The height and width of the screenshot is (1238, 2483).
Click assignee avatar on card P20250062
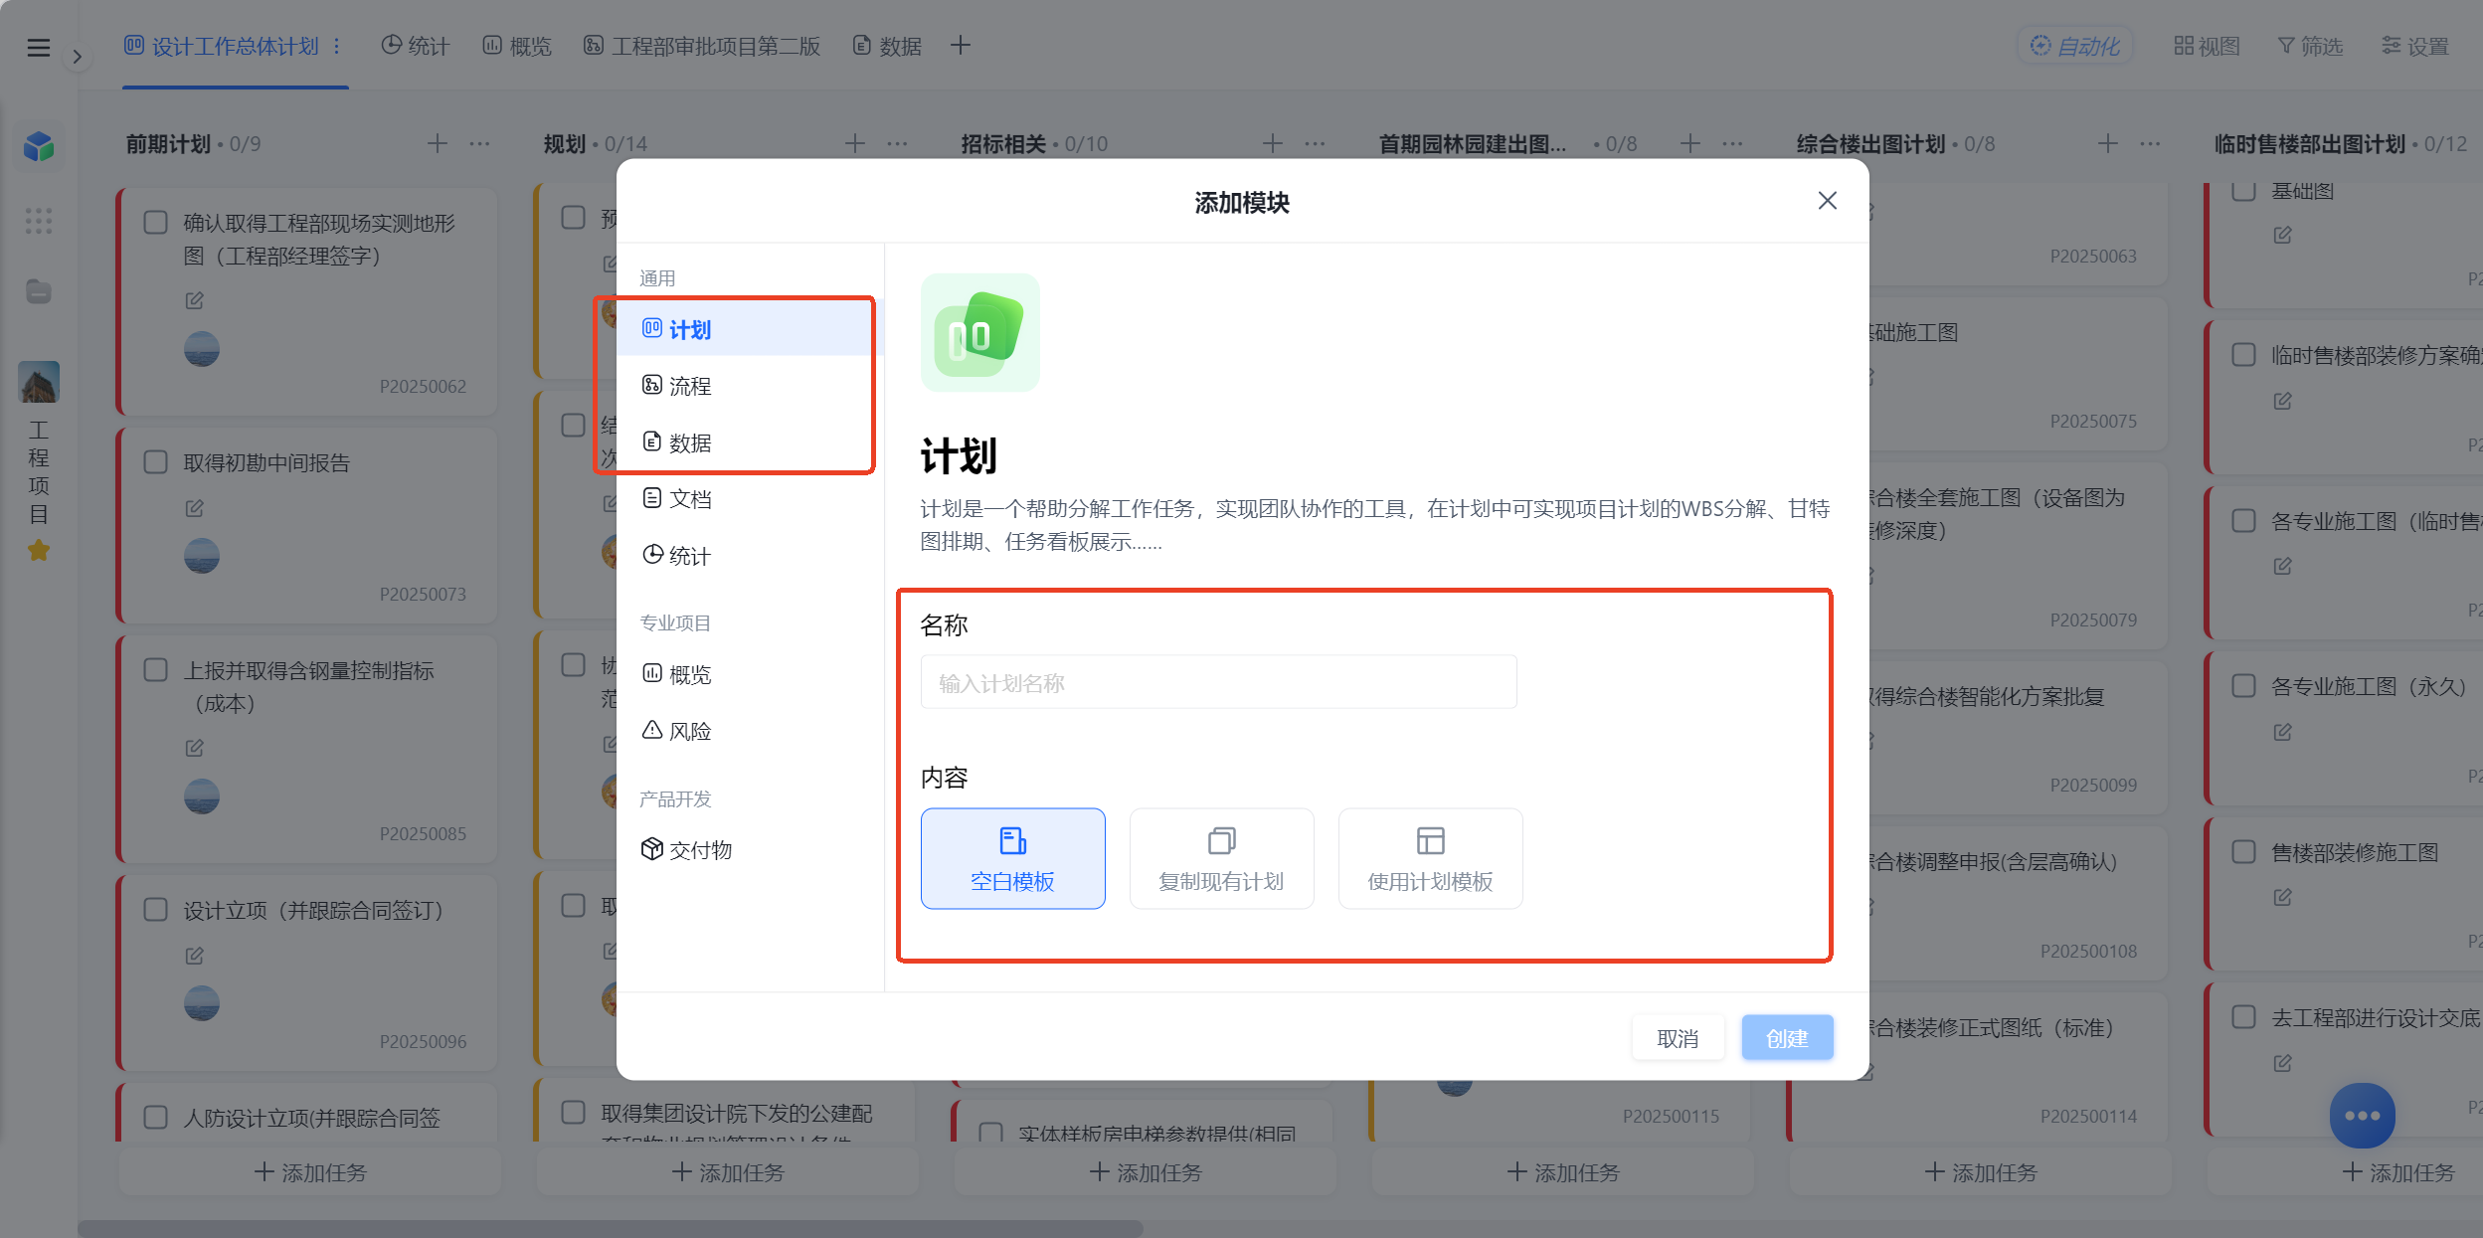pyautogui.click(x=202, y=349)
